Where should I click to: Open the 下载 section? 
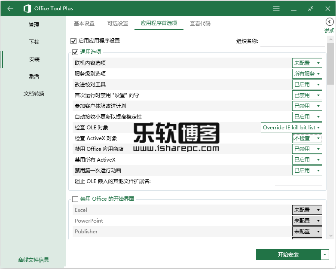(x=34, y=42)
